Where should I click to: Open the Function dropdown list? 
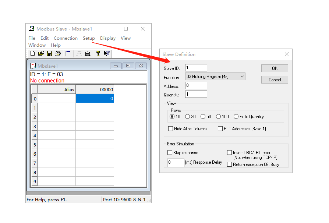[215, 77]
